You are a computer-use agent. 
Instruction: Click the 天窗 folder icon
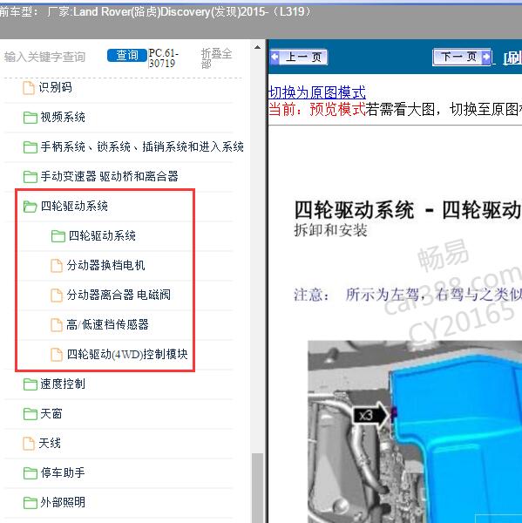[x=31, y=414]
